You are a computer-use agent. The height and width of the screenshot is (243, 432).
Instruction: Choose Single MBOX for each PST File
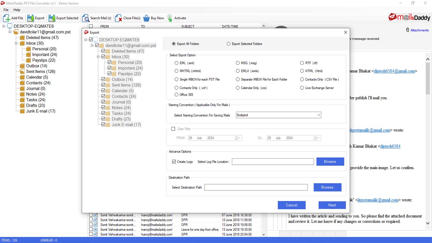(177, 80)
